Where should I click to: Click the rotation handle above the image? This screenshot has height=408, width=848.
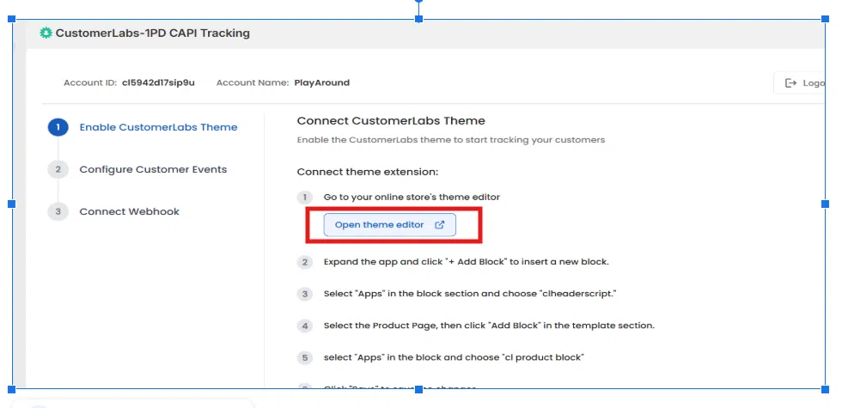pos(418,2)
